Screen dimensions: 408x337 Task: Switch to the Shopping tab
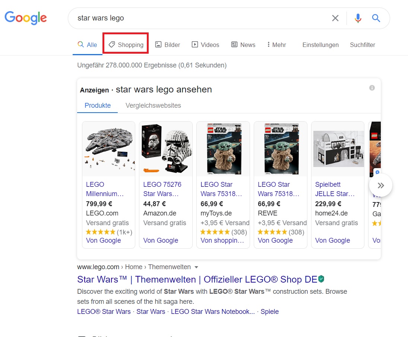[126, 45]
